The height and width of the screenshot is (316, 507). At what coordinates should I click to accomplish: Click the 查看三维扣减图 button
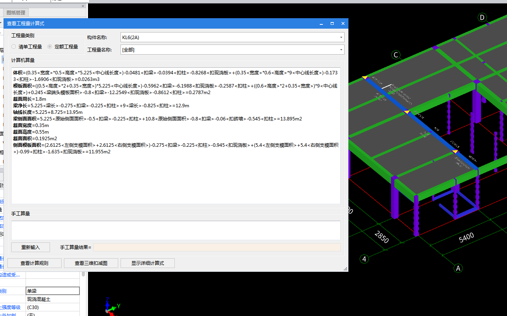tap(91, 263)
